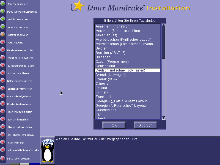Click the Linux Mandrake star logo
The image size is (220, 165).
78,6
